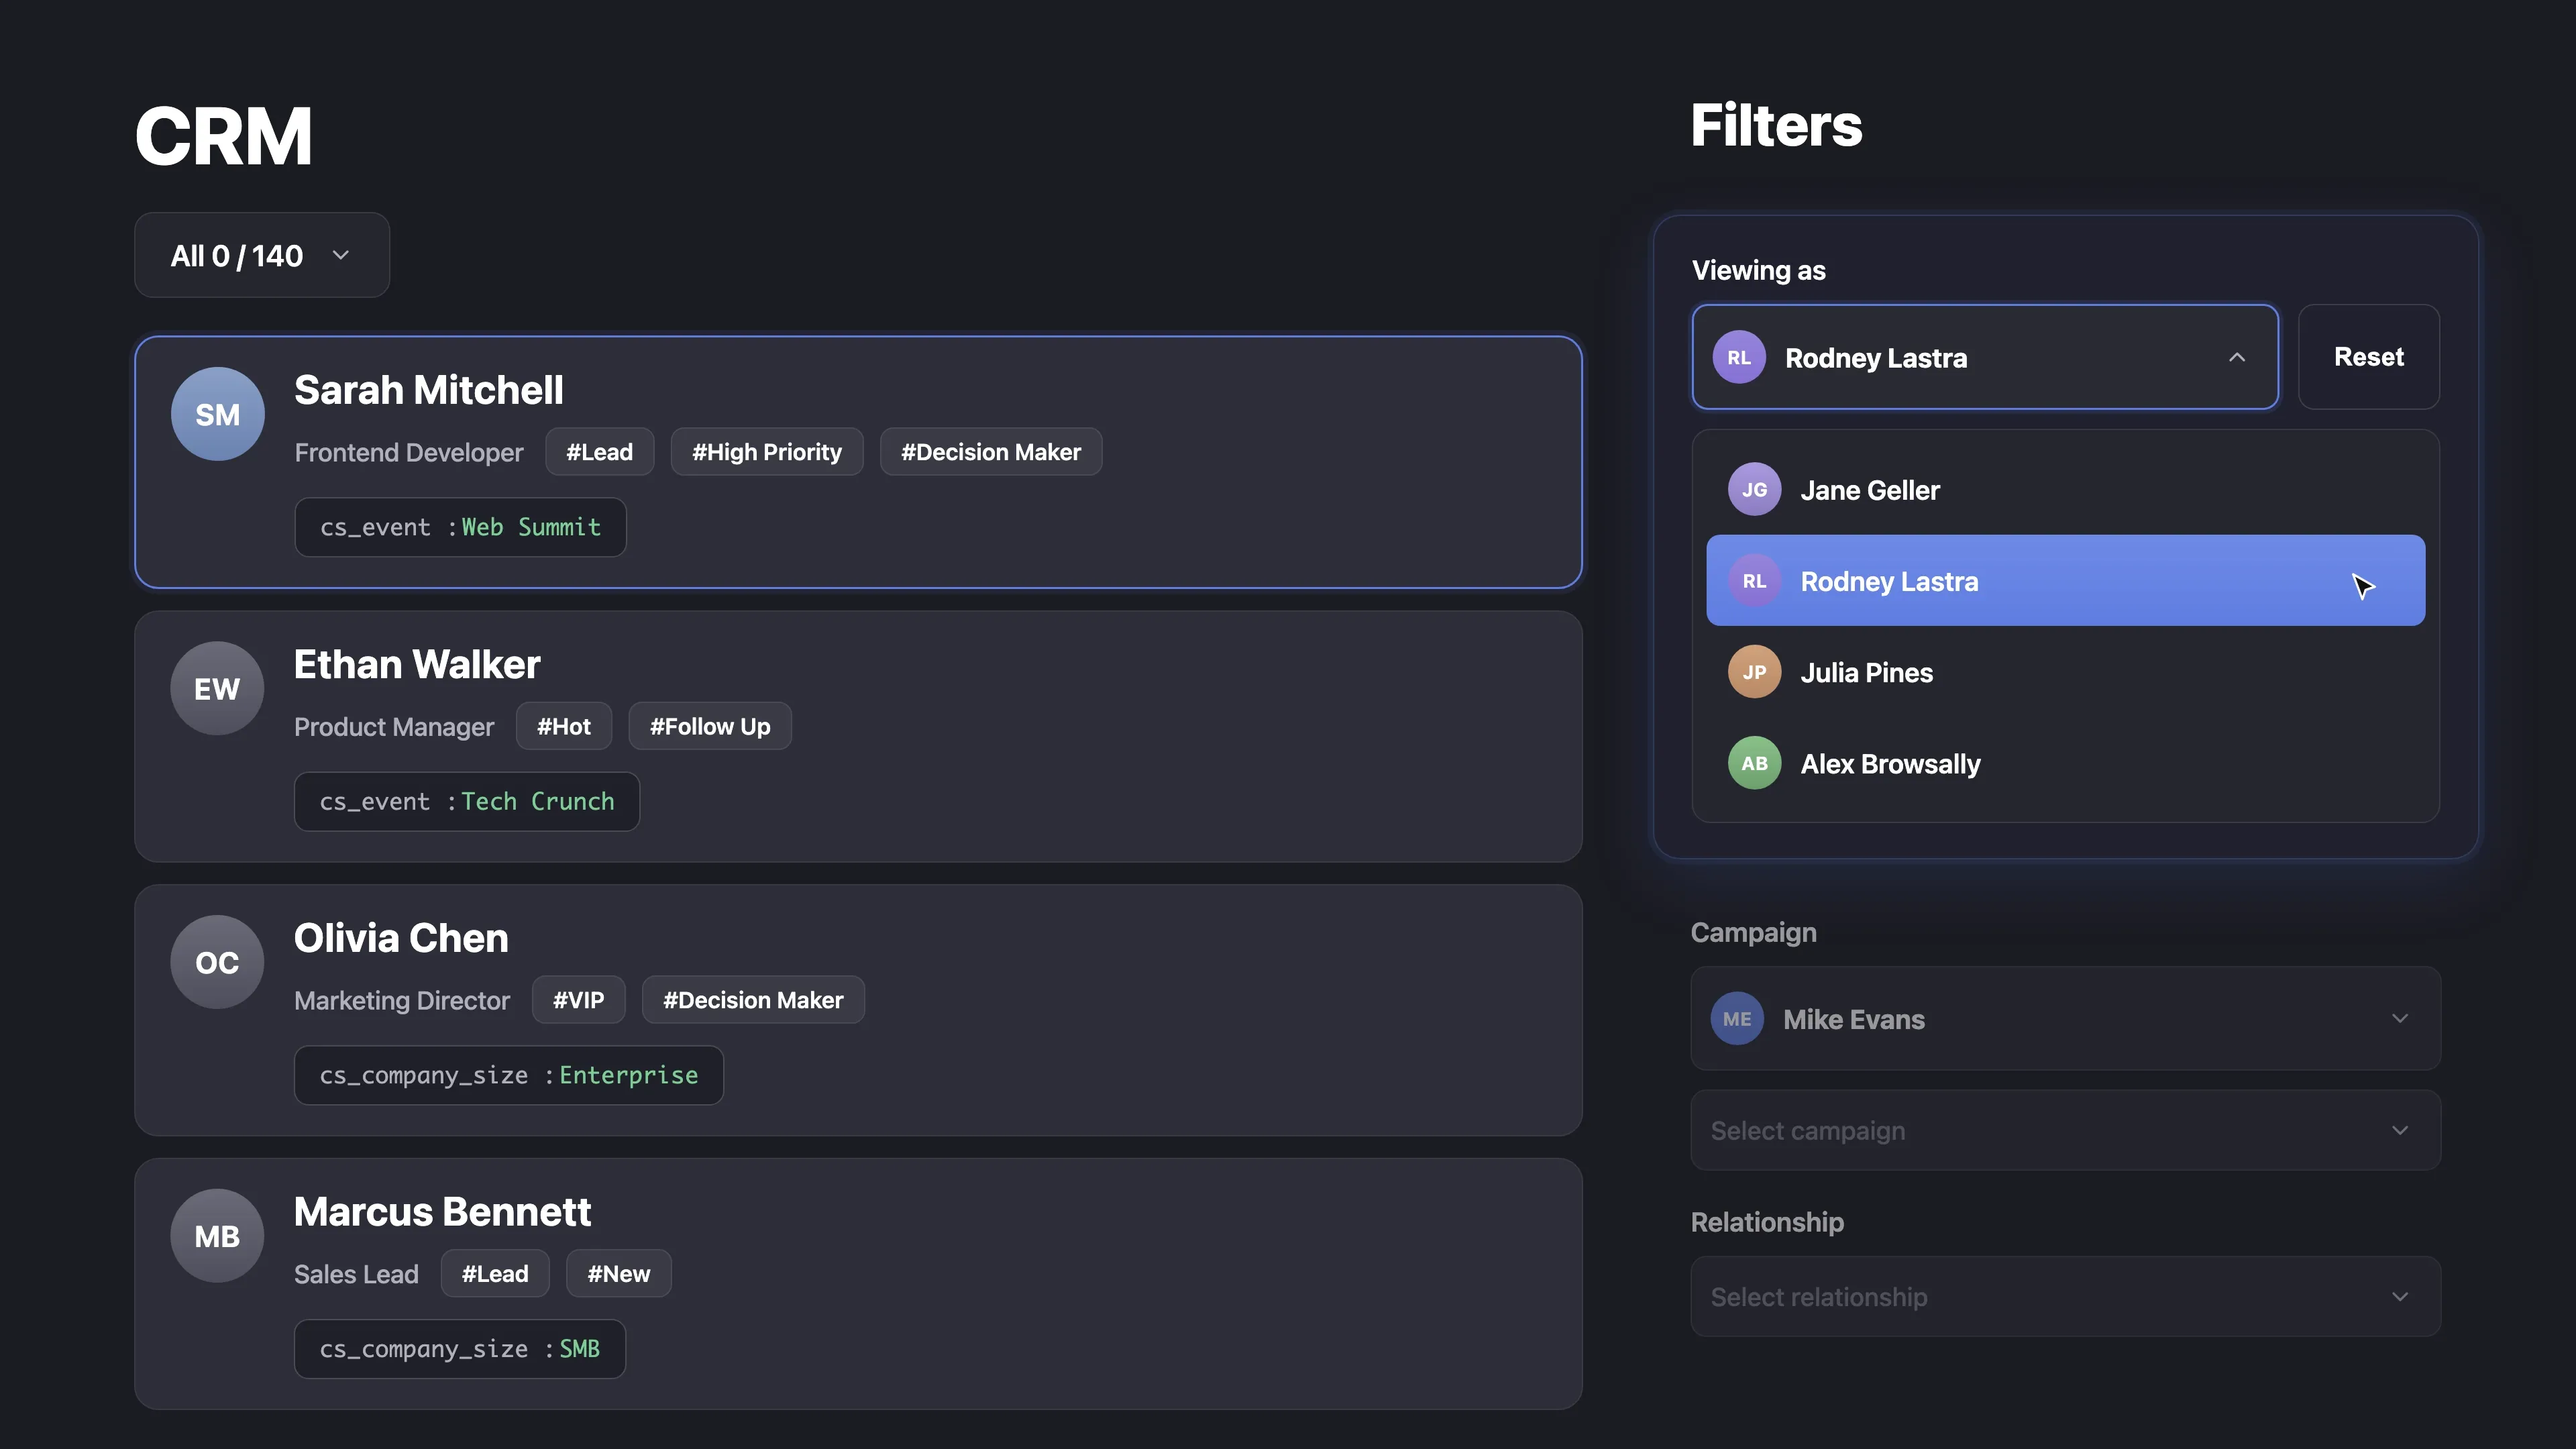Open the Ethan Walker contact name

tap(417, 664)
